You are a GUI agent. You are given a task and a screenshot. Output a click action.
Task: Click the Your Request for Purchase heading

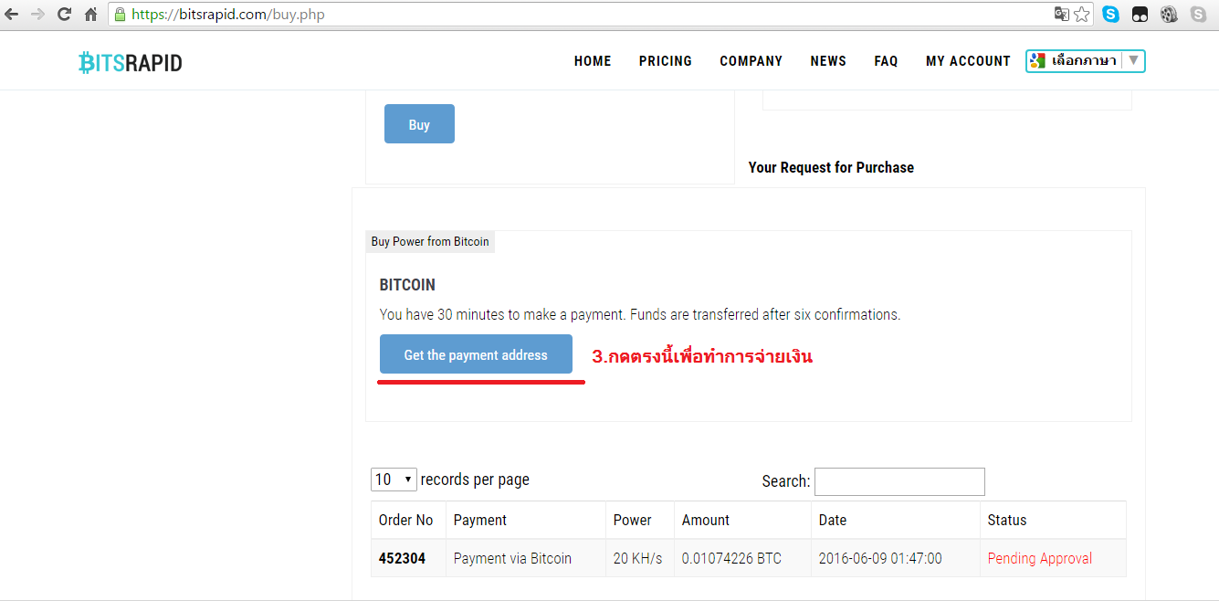831,168
